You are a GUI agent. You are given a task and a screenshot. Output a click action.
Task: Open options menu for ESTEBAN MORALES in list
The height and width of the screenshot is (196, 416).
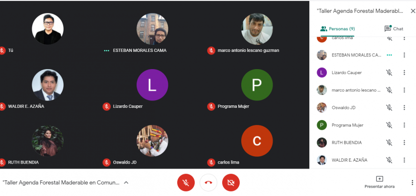click(404, 55)
